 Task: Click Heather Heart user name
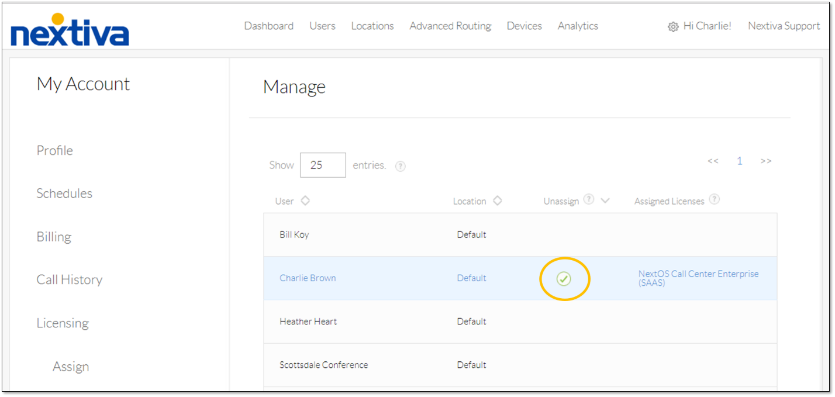tap(308, 322)
